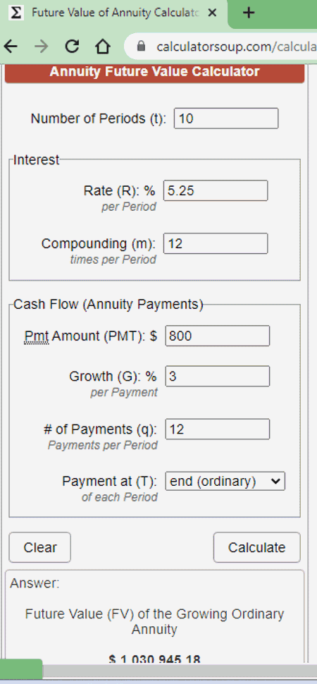Viewport: 317px width, 684px height.
Task: Click the Growth (G) input field
Action: [217, 376]
